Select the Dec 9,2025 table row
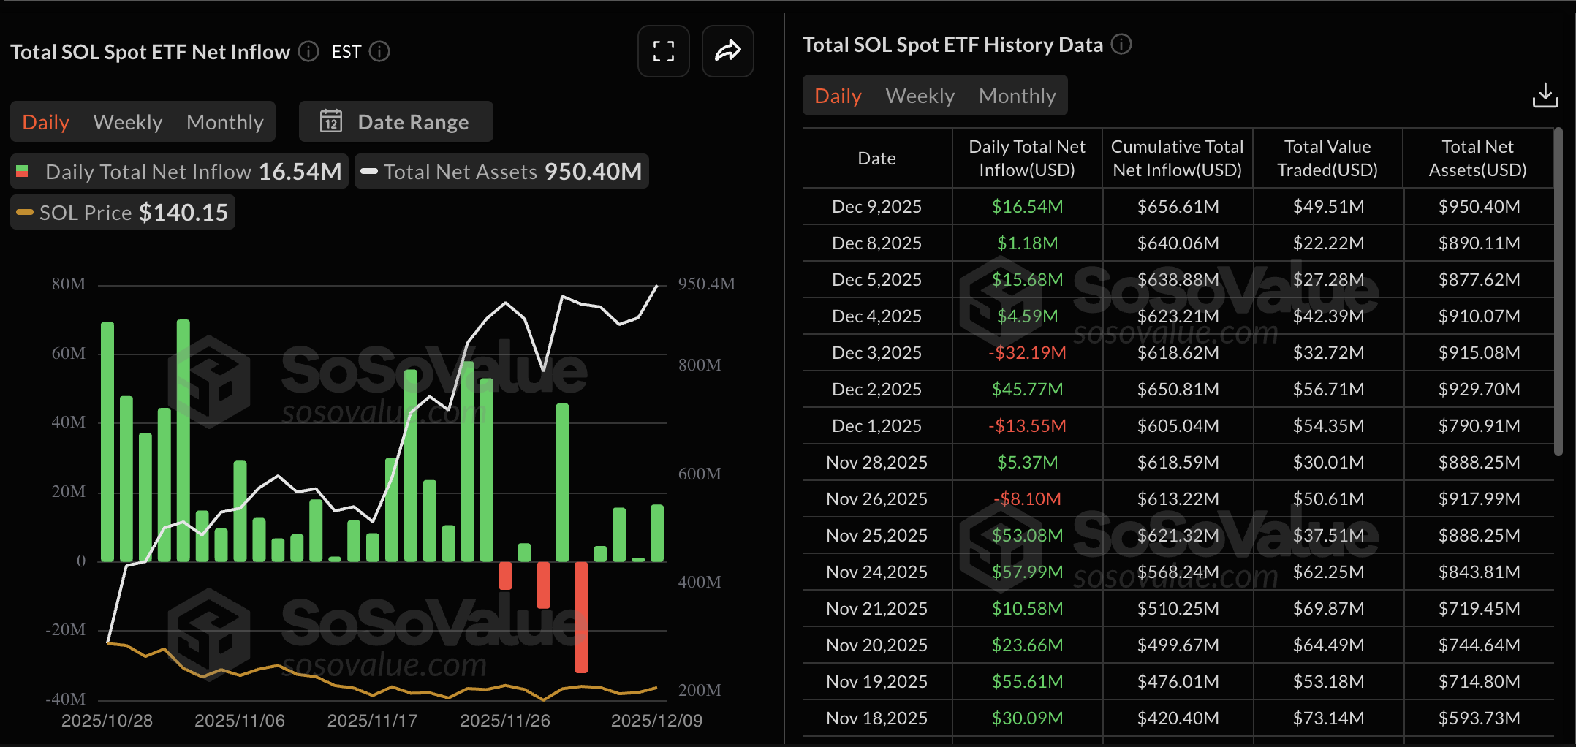 click(1170, 206)
